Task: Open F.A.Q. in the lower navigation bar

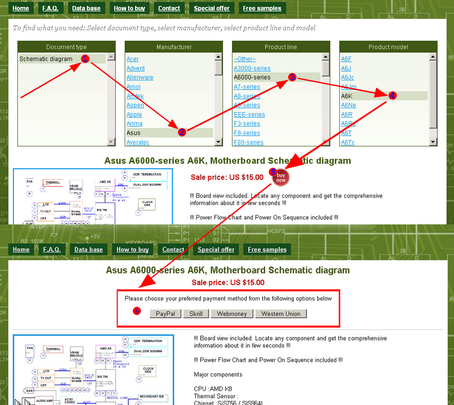Action: tap(52, 249)
